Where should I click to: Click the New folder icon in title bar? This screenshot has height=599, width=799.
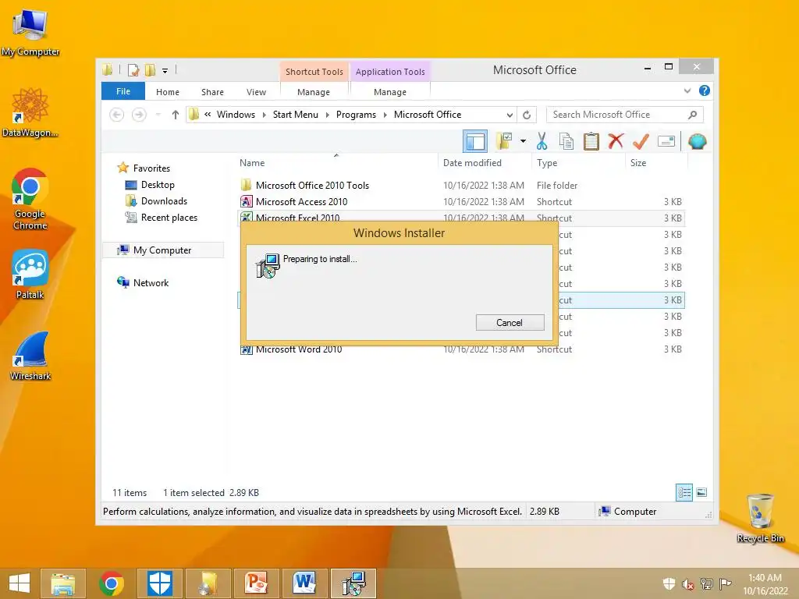(x=150, y=70)
